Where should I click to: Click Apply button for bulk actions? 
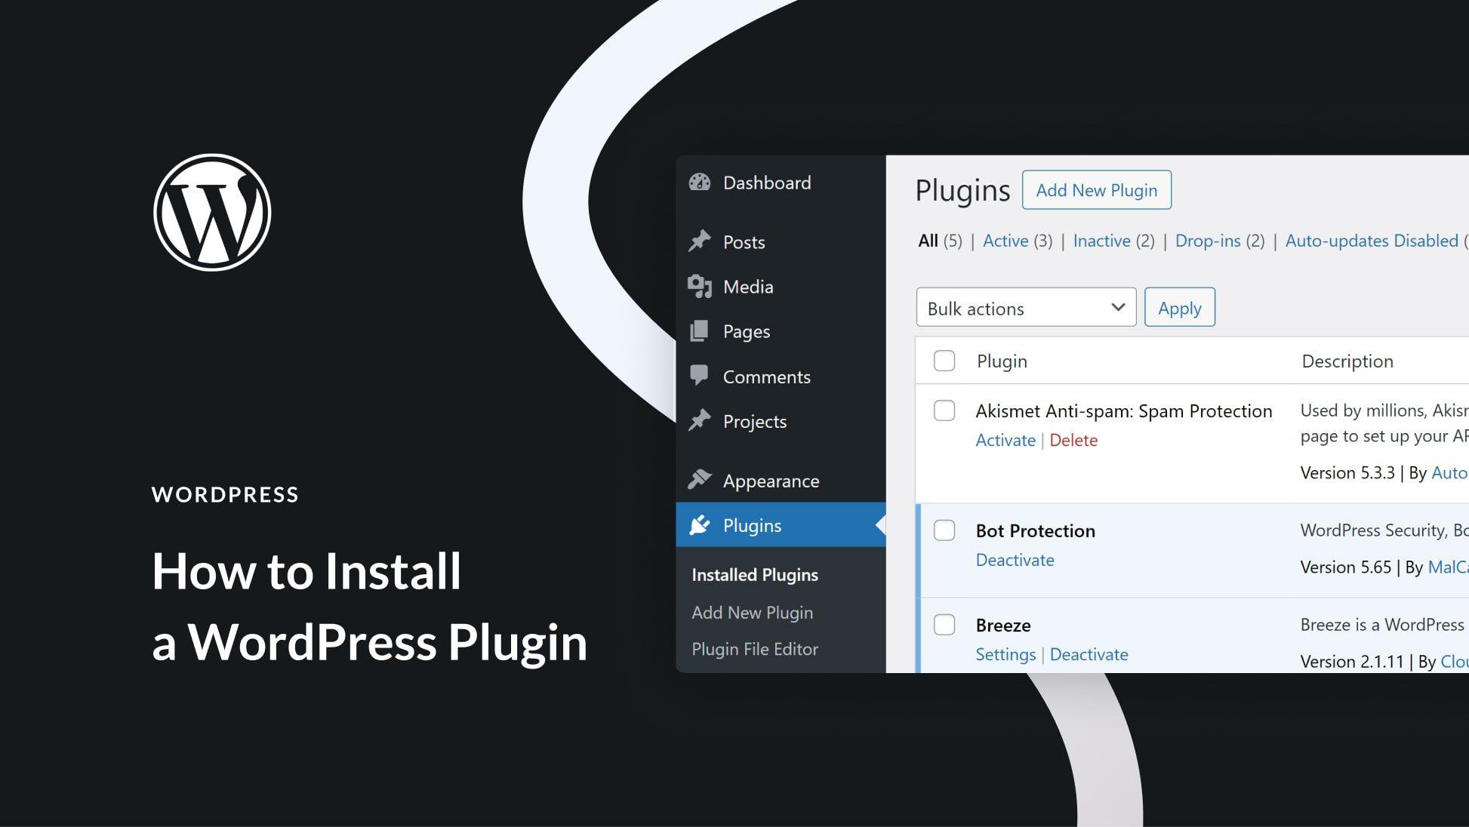pyautogui.click(x=1179, y=308)
